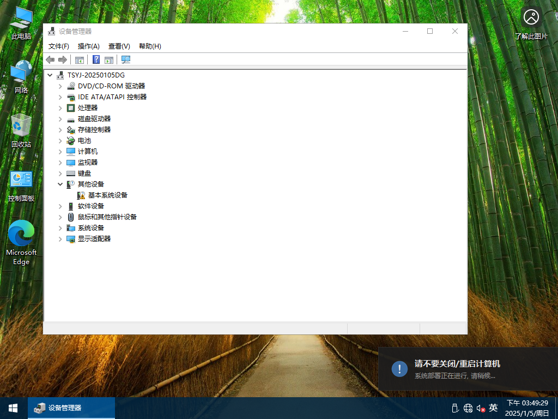Click the mouse icon beside 鼠标和其他指针设备
The image size is (558, 419).
71,217
